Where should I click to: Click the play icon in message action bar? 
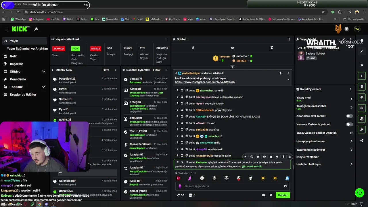coord(245,157)
